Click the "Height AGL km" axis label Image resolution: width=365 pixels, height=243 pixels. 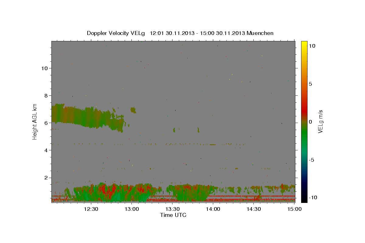(35, 122)
